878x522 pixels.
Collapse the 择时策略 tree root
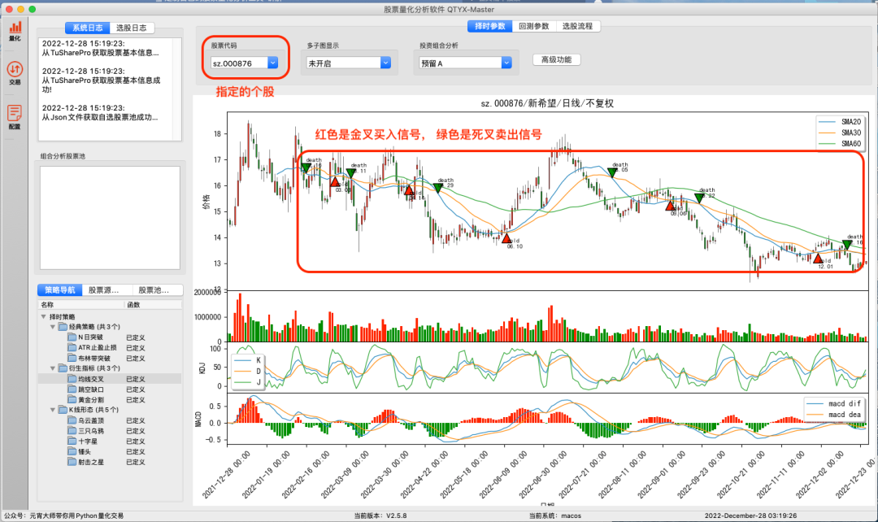44,316
